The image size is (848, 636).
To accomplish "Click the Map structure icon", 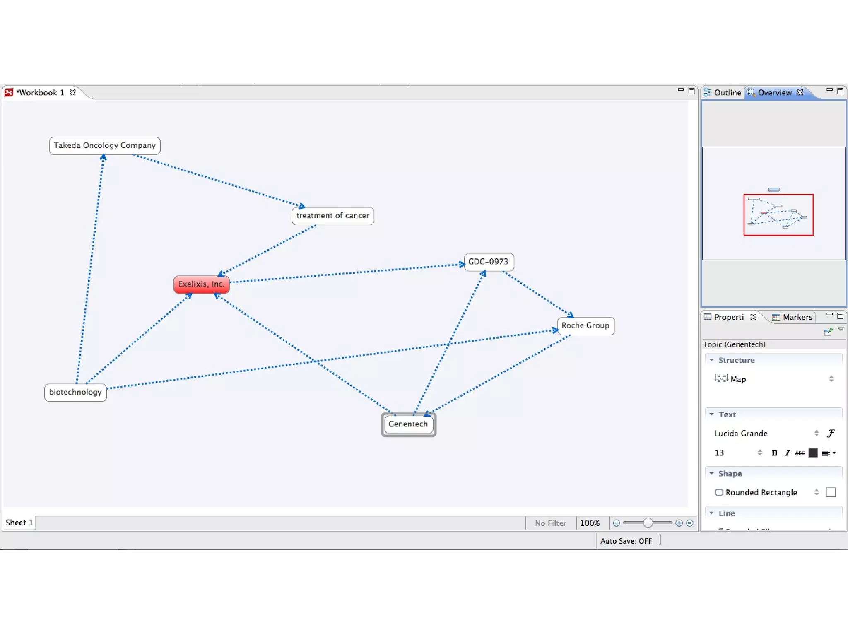I will pyautogui.click(x=721, y=378).
